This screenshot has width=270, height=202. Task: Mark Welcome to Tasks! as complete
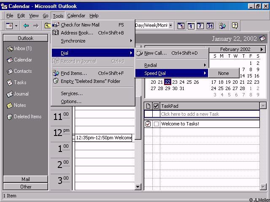click(x=157, y=124)
